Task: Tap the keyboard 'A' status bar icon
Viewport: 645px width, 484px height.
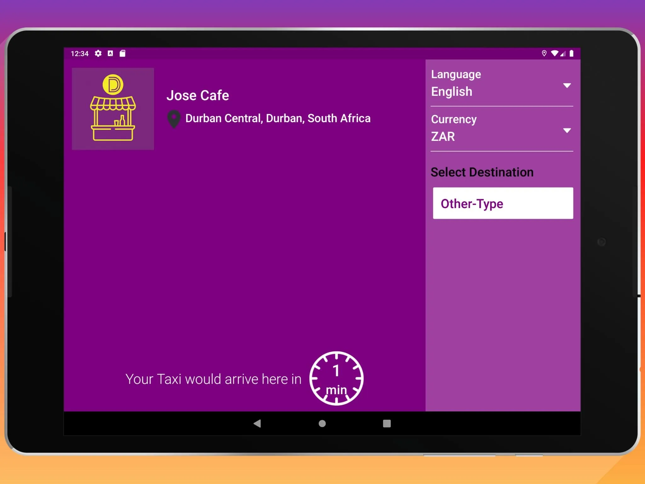Action: point(110,54)
